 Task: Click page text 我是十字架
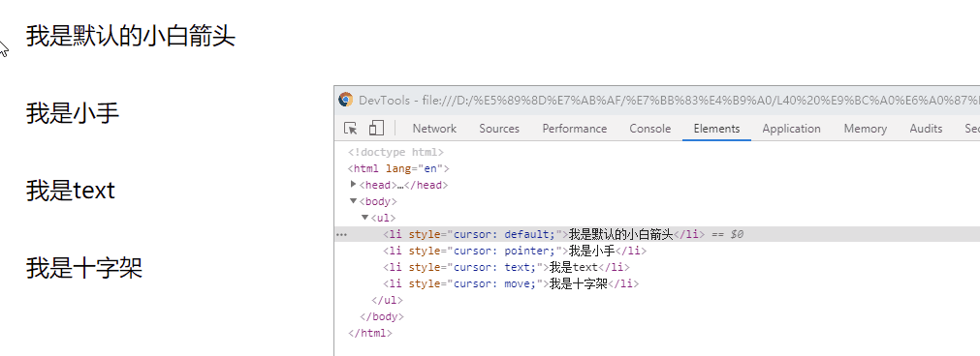pyautogui.click(x=84, y=268)
